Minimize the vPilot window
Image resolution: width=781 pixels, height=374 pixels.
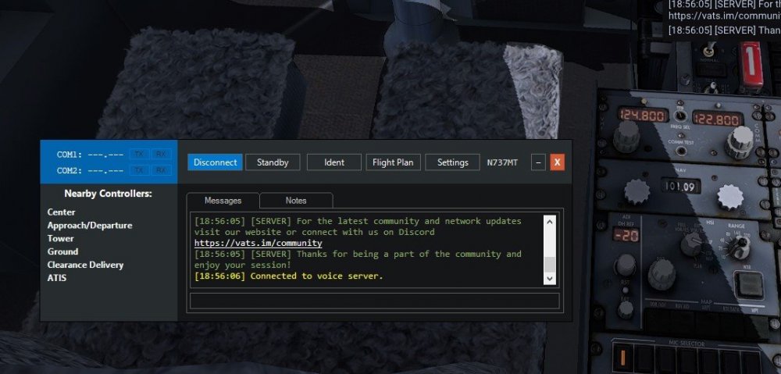(538, 162)
